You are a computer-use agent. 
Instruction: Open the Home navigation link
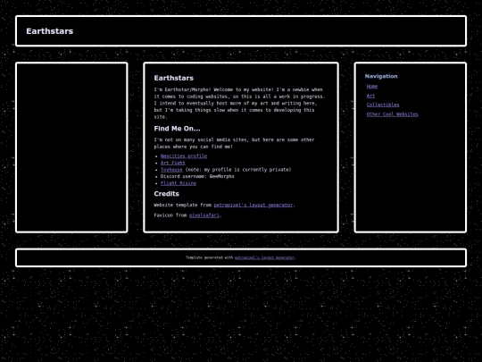click(x=372, y=87)
